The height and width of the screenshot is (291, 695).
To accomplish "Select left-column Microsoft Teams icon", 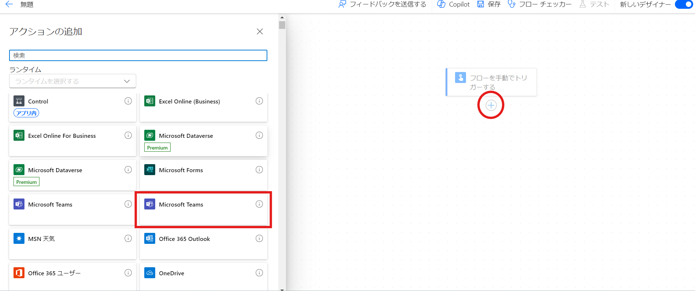I will (19, 204).
